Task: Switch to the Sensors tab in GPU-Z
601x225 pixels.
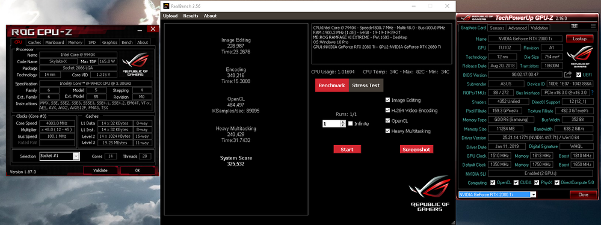Action: point(497,28)
